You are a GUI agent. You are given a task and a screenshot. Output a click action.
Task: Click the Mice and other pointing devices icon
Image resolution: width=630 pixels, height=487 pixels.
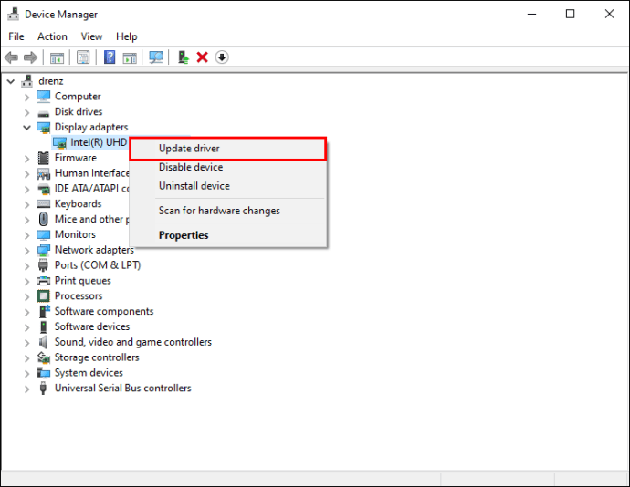[x=44, y=219]
